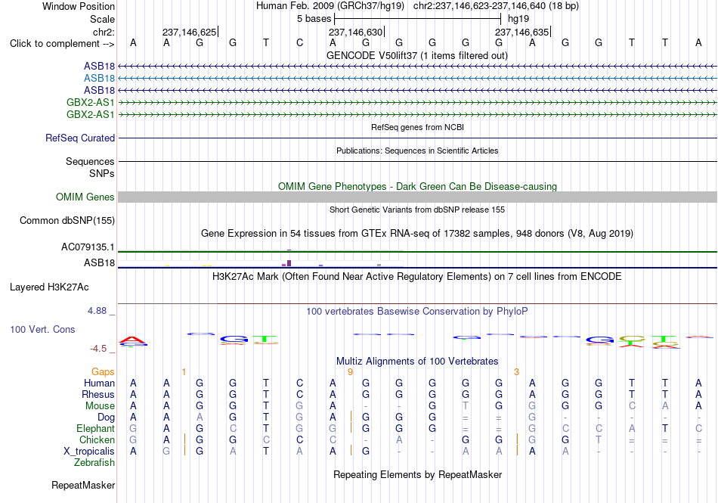Click the Common dbSNP(155) track label
Viewport: 718px width, 503px height.
point(67,220)
